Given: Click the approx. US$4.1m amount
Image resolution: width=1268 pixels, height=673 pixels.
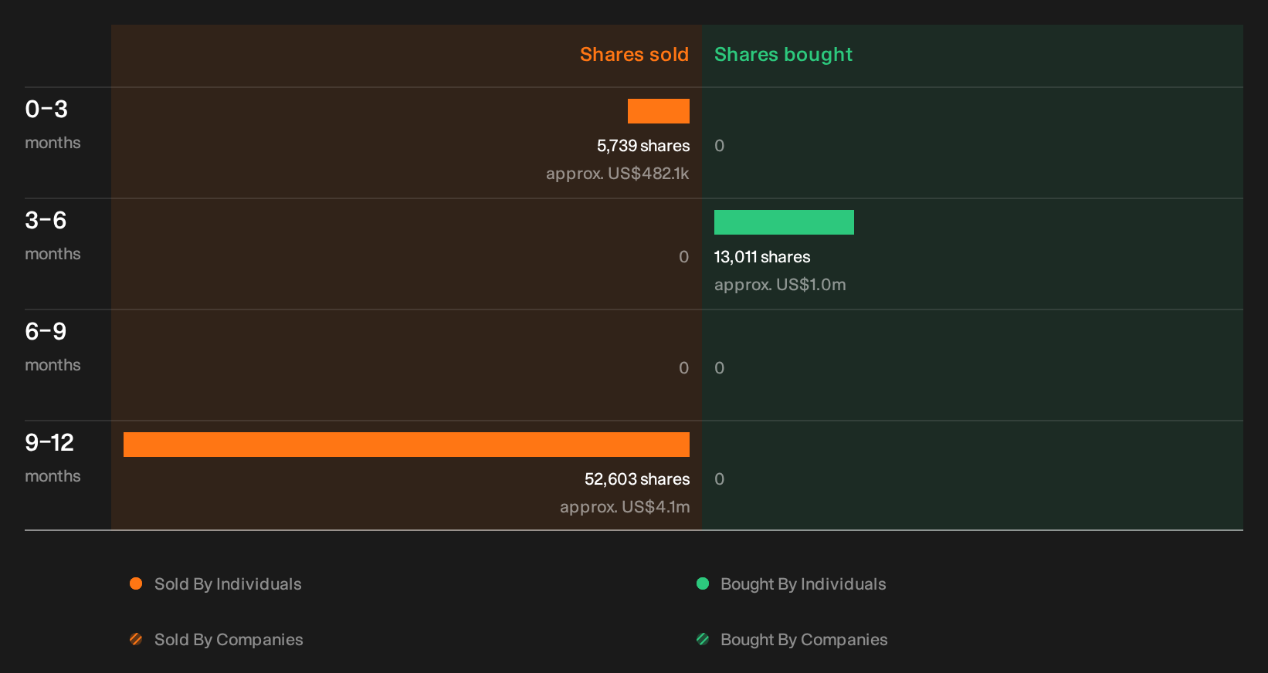Looking at the screenshot, I should point(625,507).
